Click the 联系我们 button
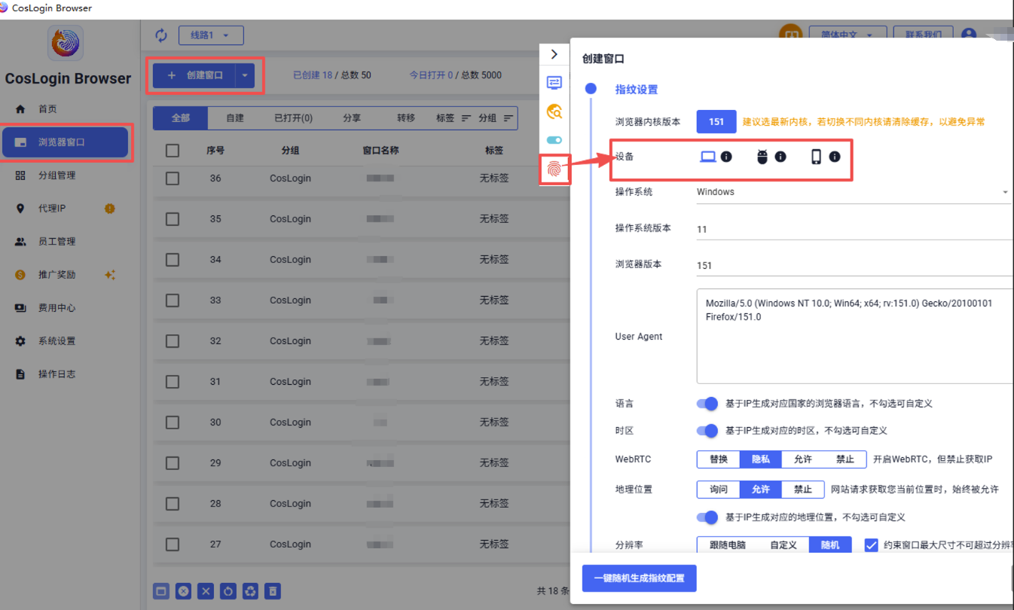Image resolution: width=1014 pixels, height=610 pixels. (x=923, y=35)
